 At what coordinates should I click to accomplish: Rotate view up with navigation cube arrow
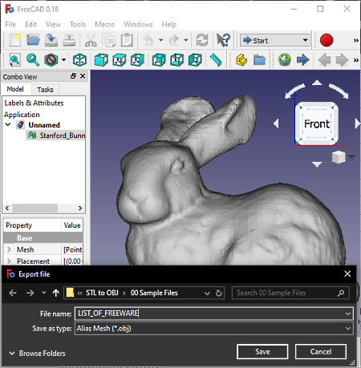pyautogui.click(x=317, y=83)
